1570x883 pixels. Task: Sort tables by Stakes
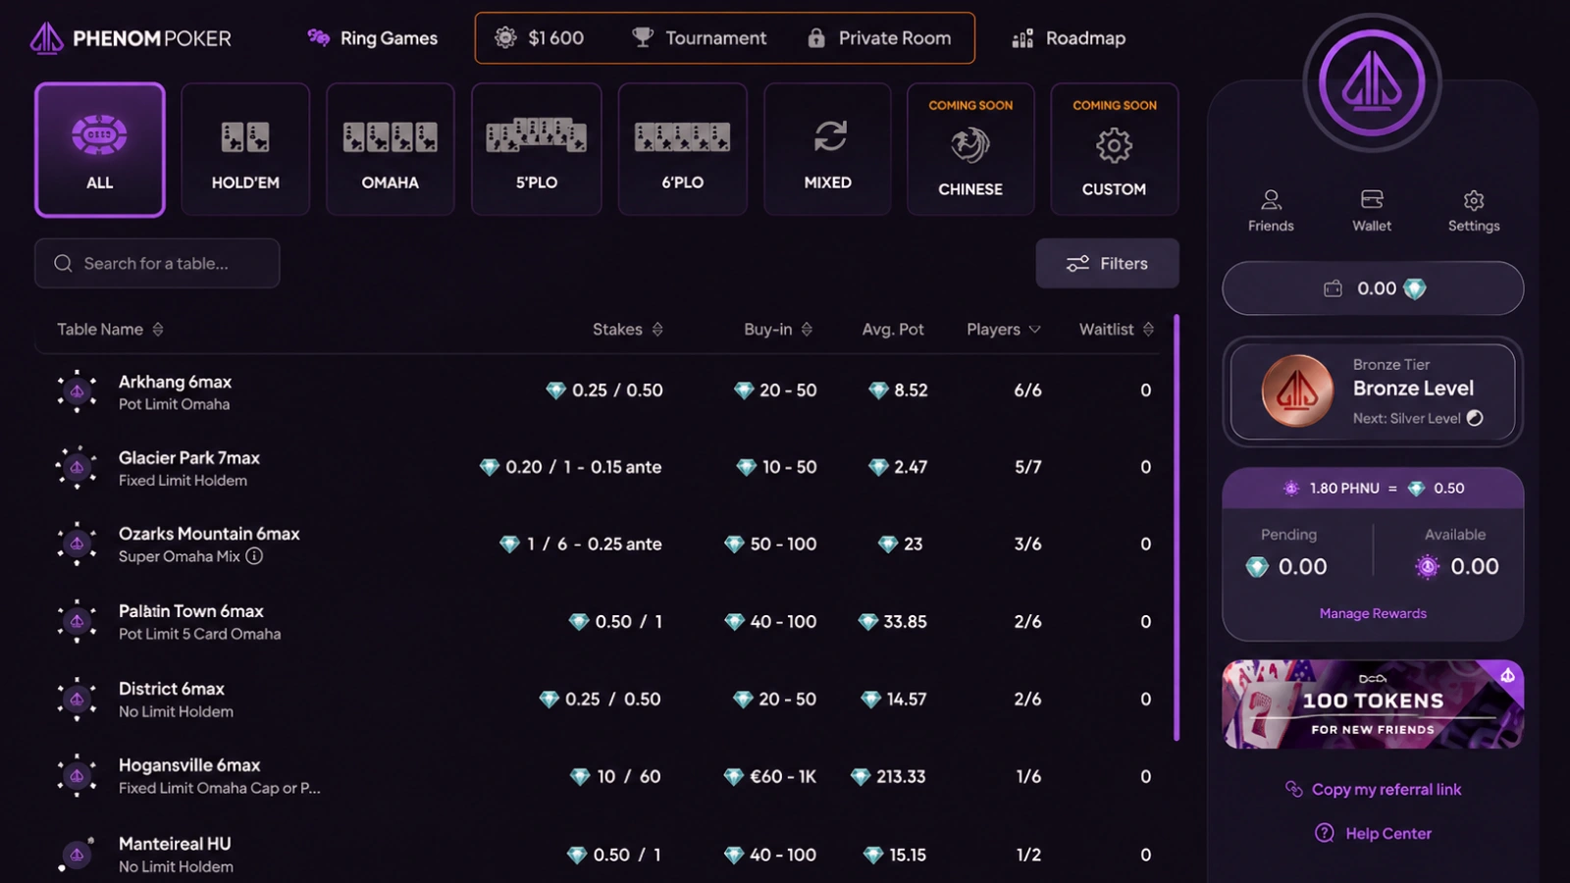(628, 330)
